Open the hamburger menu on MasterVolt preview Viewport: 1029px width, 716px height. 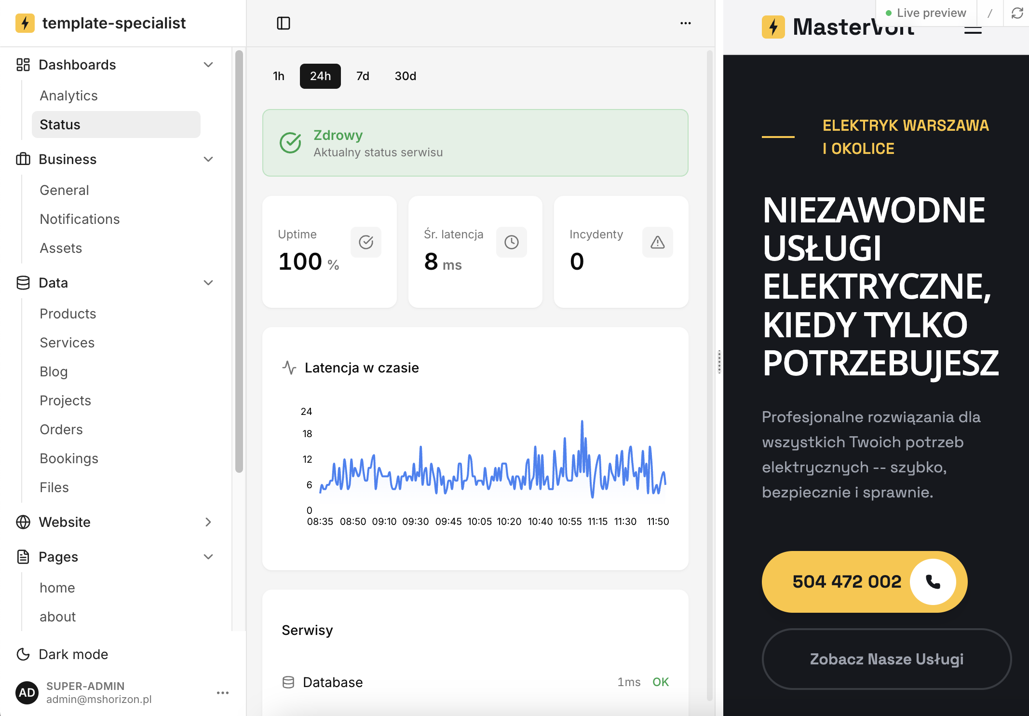973,30
